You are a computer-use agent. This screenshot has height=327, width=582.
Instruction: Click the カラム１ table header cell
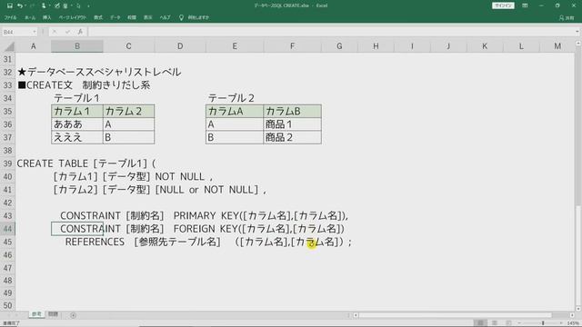[x=77, y=111]
